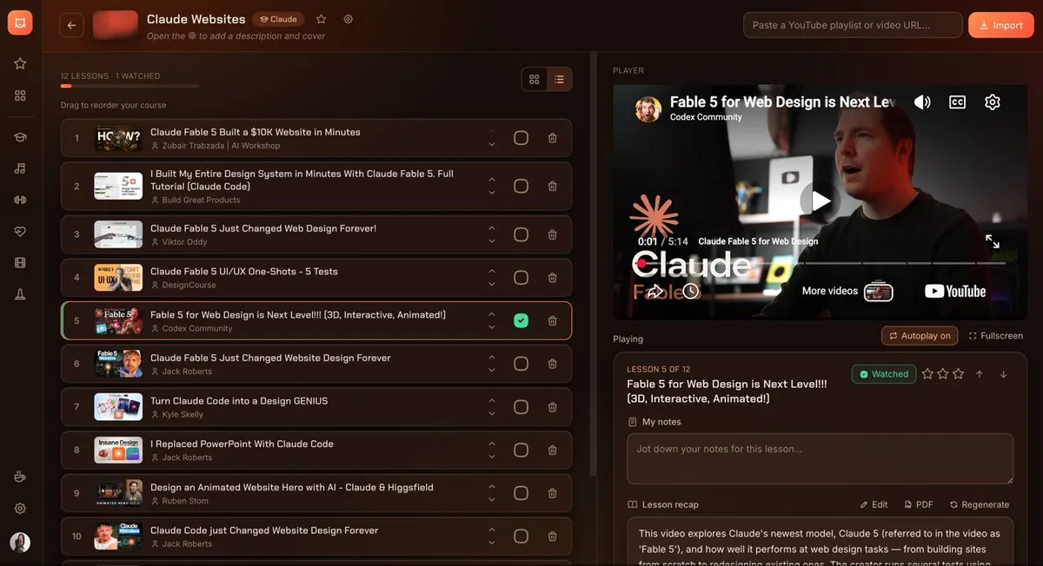The height and width of the screenshot is (566, 1043).
Task: Move lesson 4 up with chevron
Action: [492, 272]
